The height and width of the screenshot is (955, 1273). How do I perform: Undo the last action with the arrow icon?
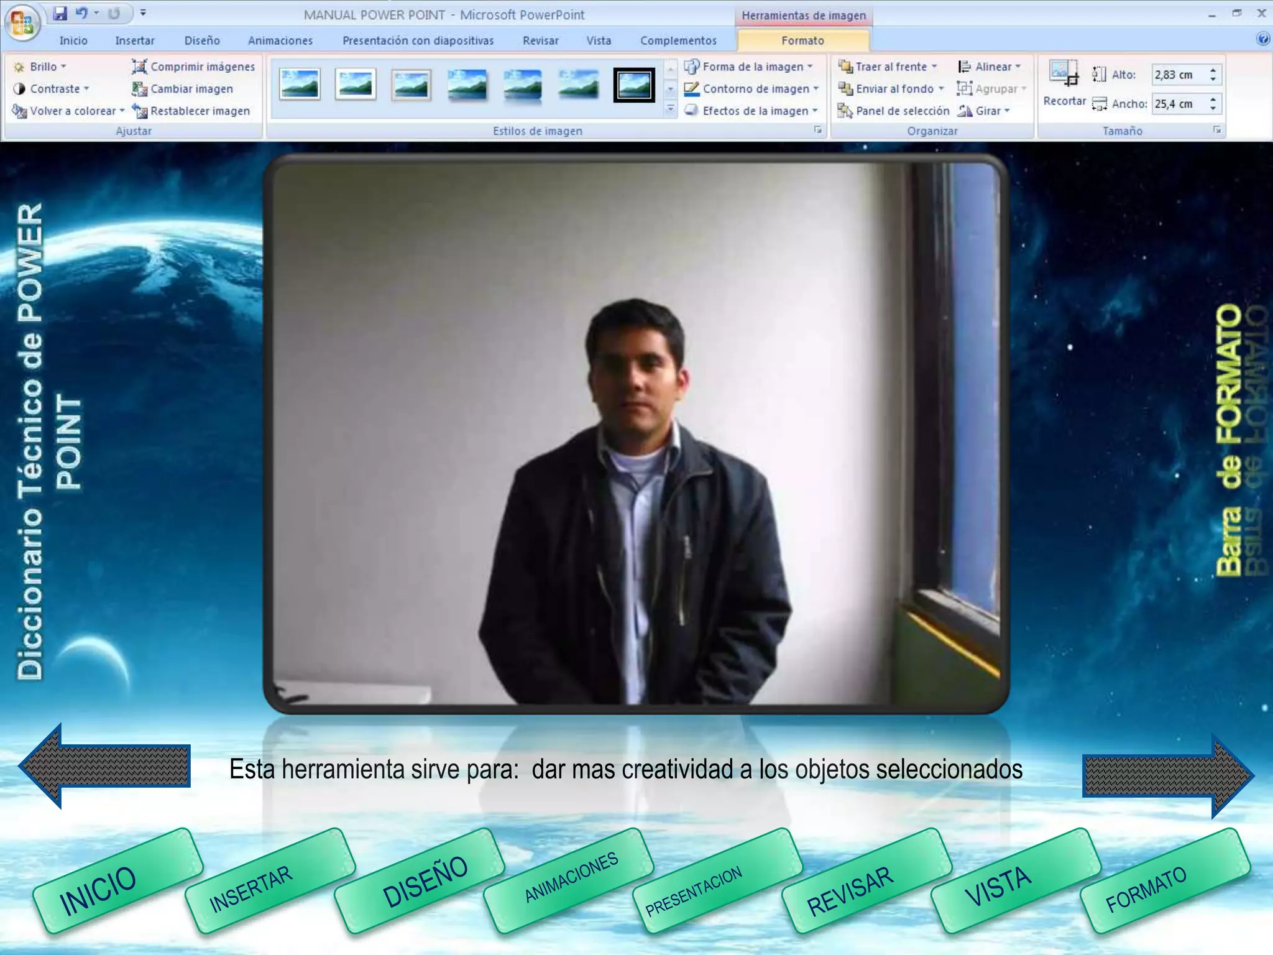pyautogui.click(x=81, y=13)
